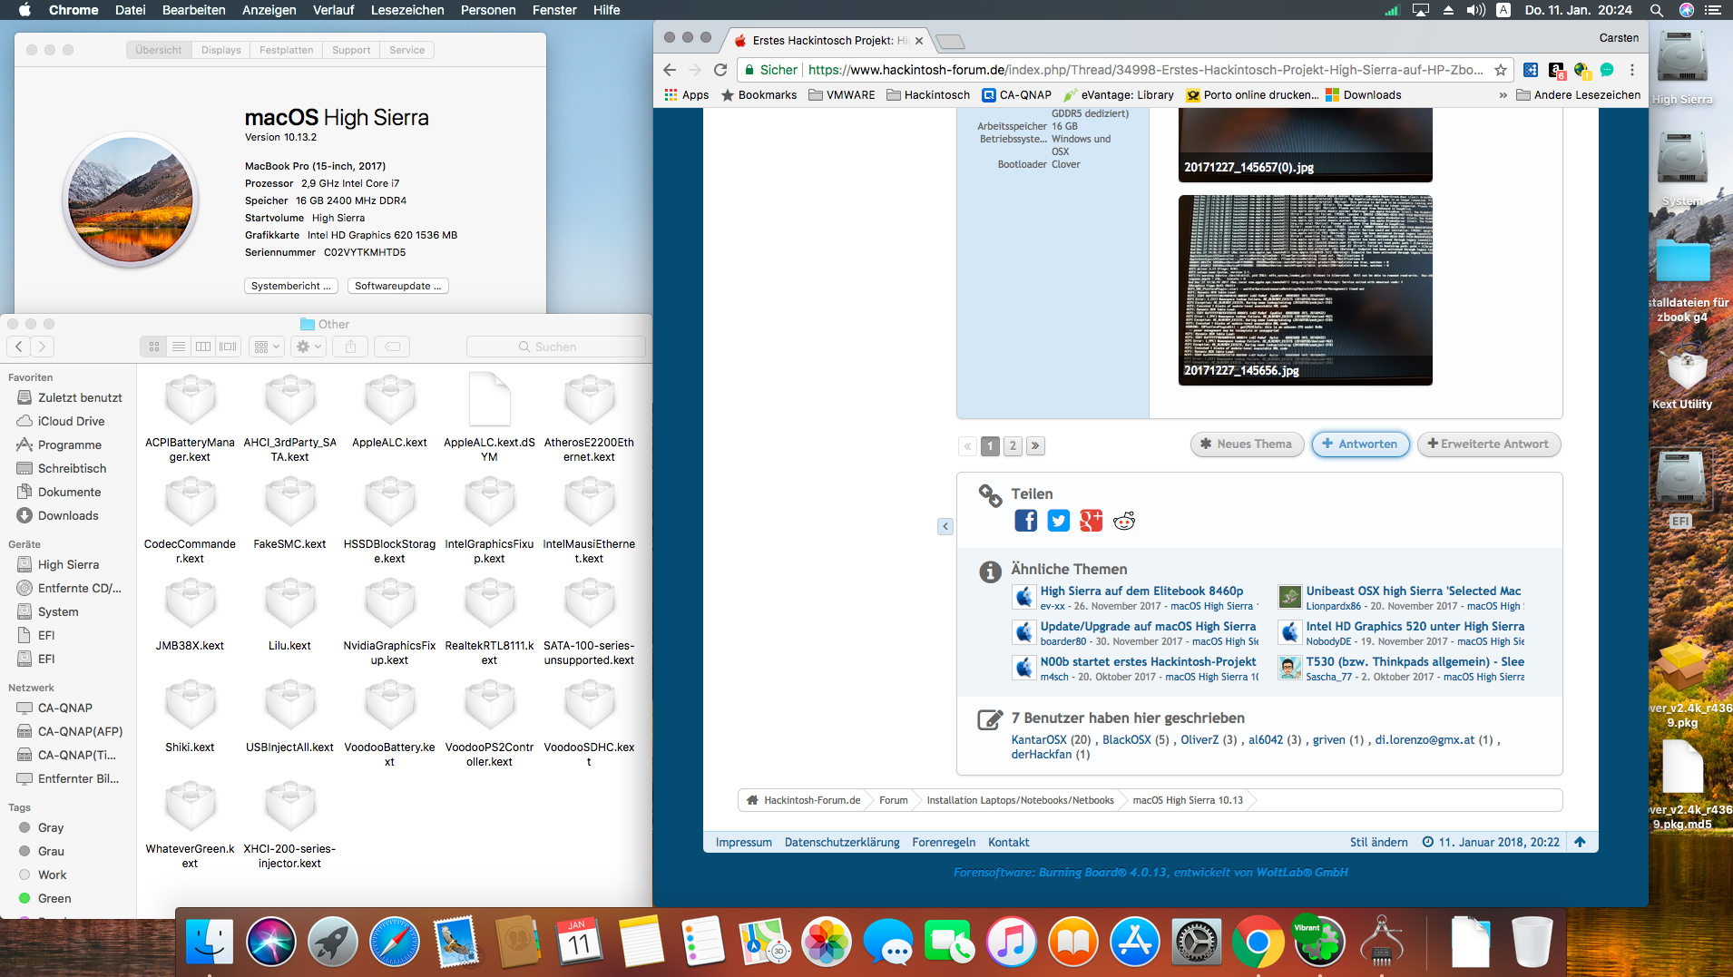This screenshot has height=977, width=1733.
Task: Select iCloud Drive in Finder sidebar
Action: (x=71, y=421)
